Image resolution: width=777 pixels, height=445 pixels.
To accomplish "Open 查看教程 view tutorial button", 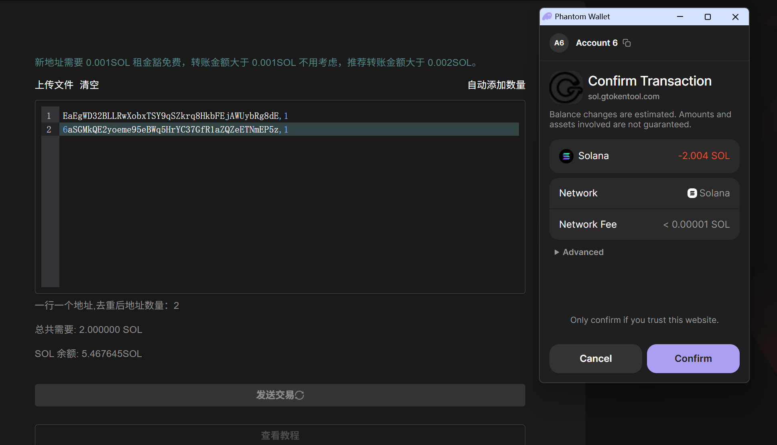I will coord(280,435).
